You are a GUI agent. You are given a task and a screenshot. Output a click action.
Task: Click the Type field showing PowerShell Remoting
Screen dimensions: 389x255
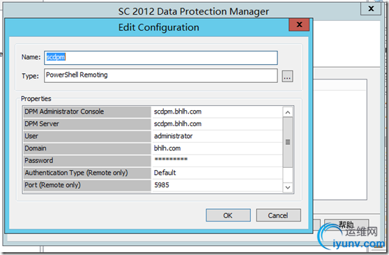point(161,76)
